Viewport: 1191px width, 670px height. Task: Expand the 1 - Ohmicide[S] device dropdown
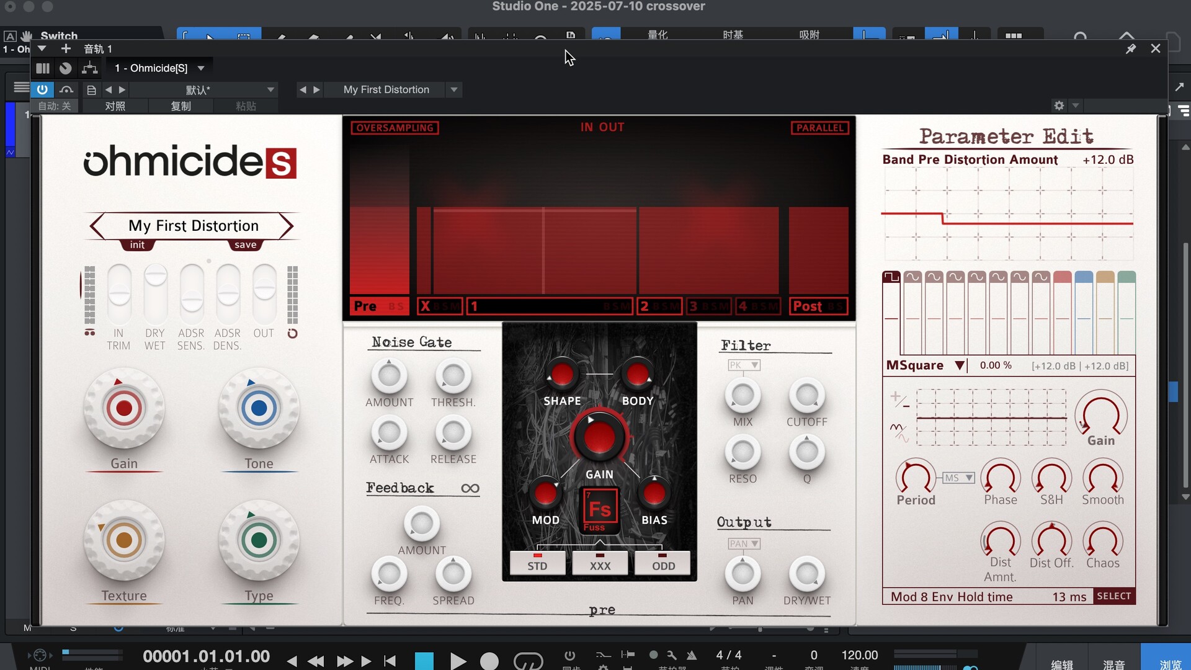(x=201, y=68)
